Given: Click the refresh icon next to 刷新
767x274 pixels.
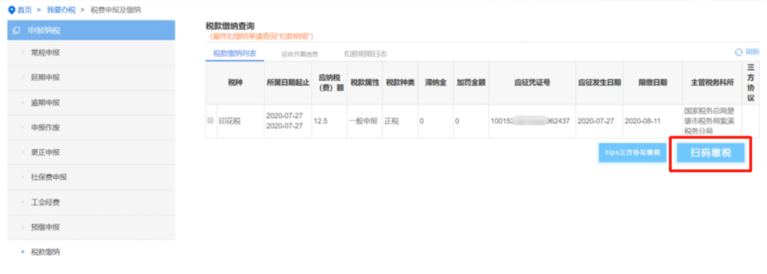Looking at the screenshot, I should (x=739, y=53).
